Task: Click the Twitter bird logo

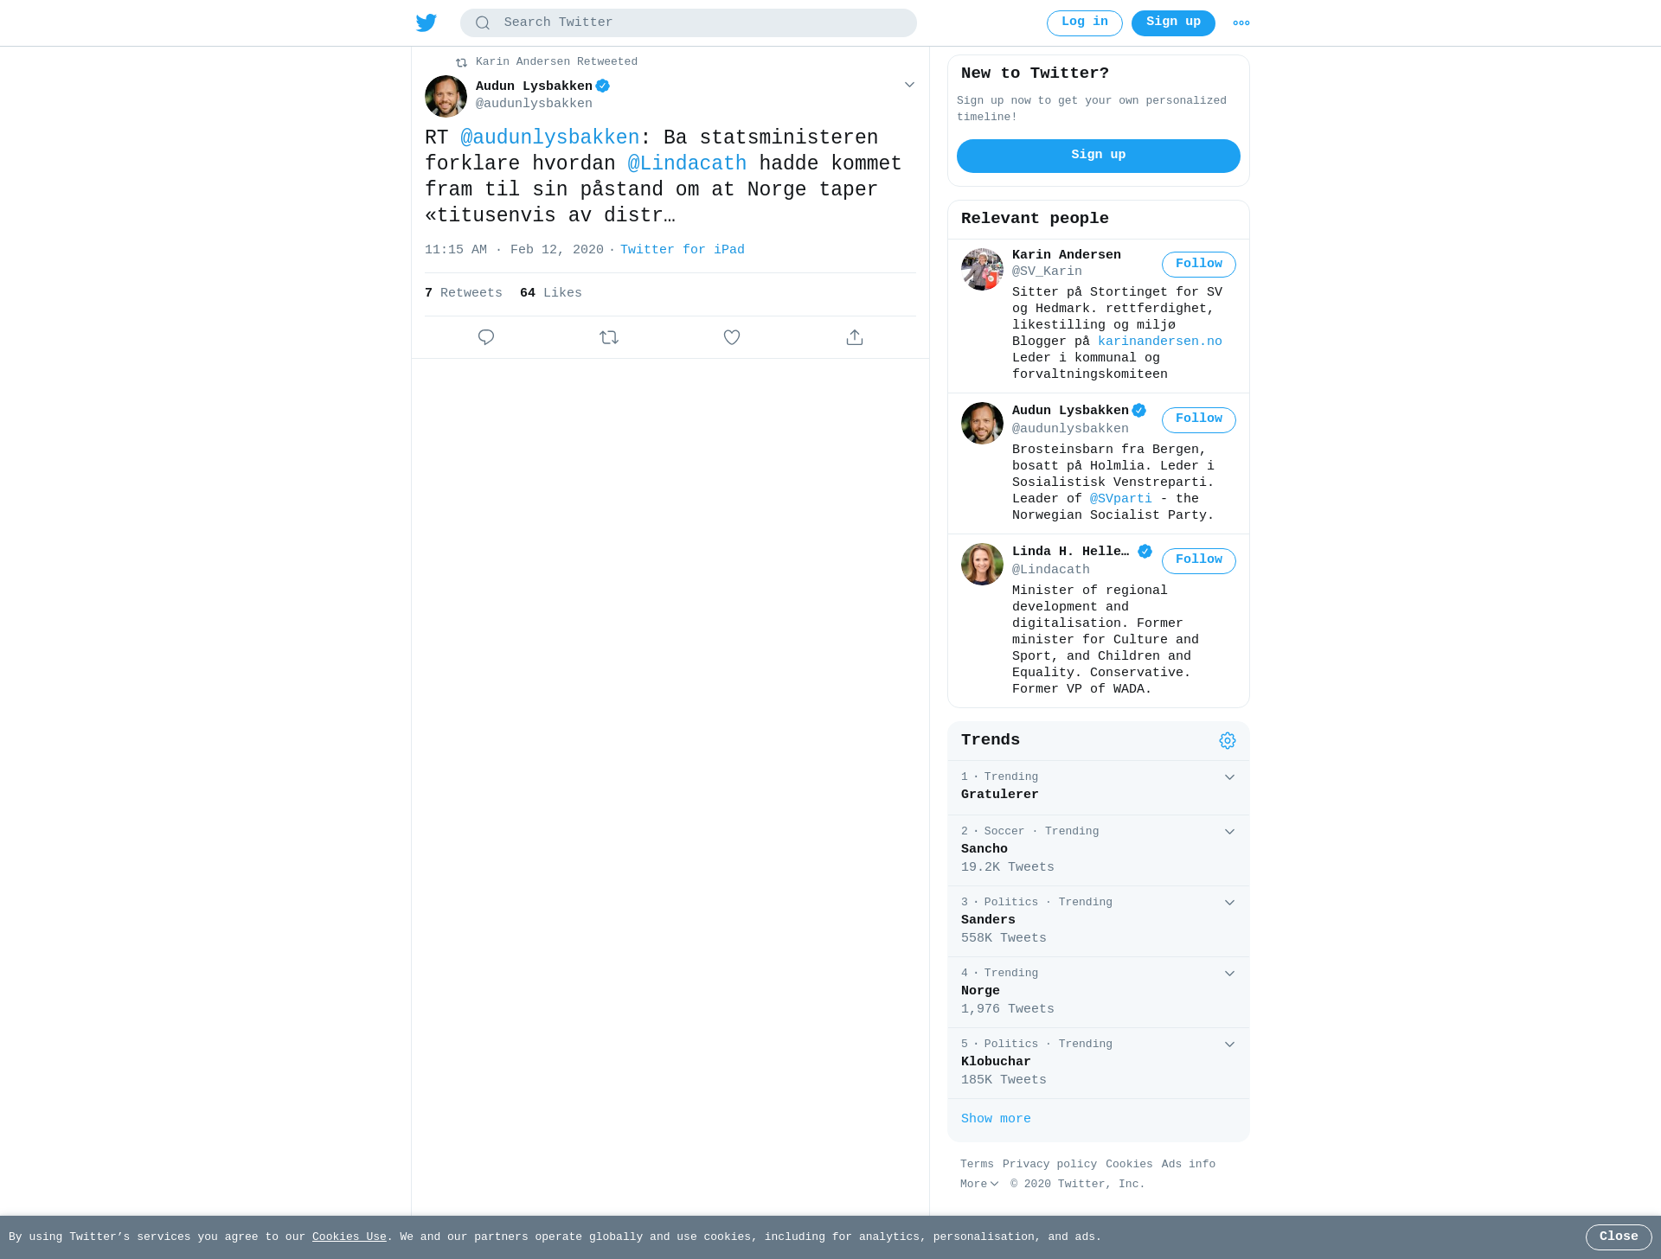Action: click(x=426, y=22)
